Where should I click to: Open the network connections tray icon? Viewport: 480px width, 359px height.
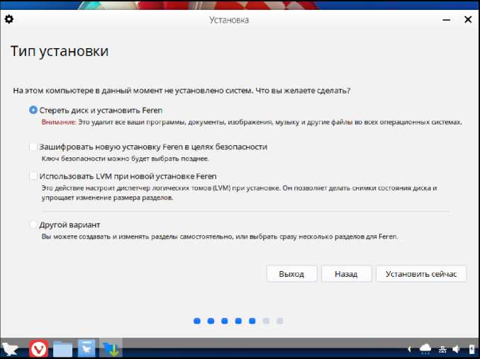coord(442,349)
